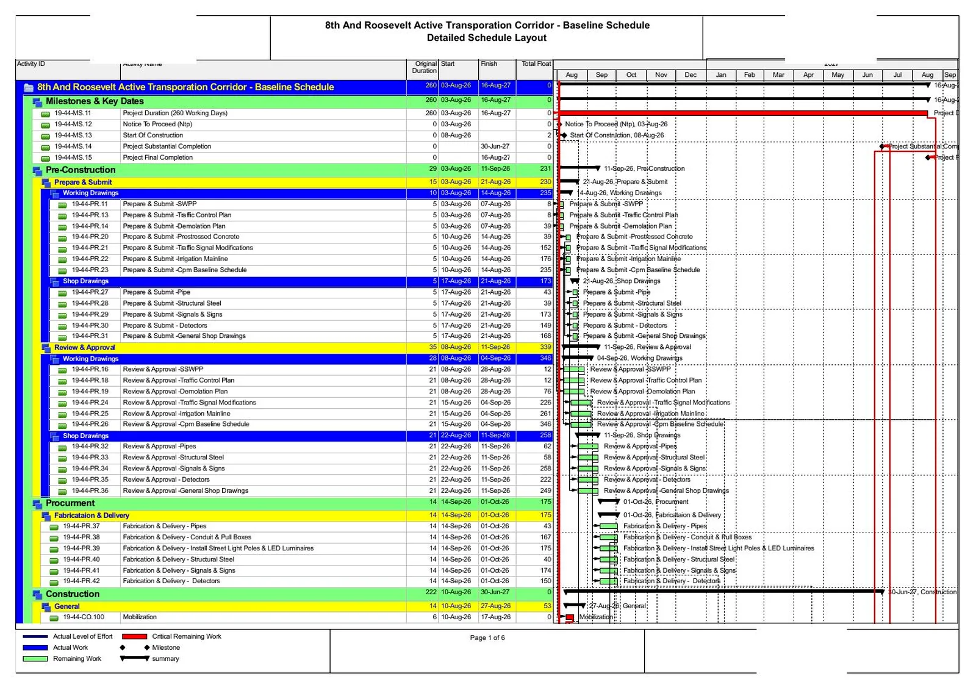Click the activity icon for 19-44-PR.16

pyautogui.click(x=62, y=370)
